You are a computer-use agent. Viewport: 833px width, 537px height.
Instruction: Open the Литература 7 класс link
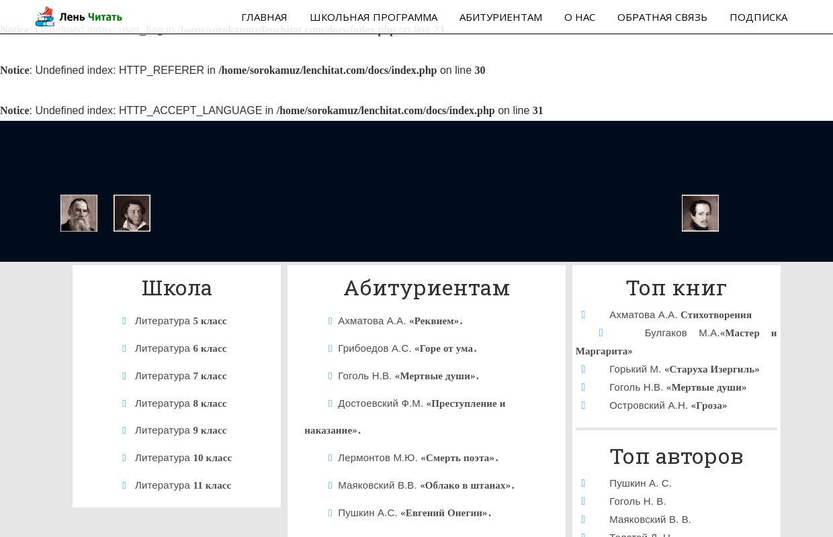(180, 376)
